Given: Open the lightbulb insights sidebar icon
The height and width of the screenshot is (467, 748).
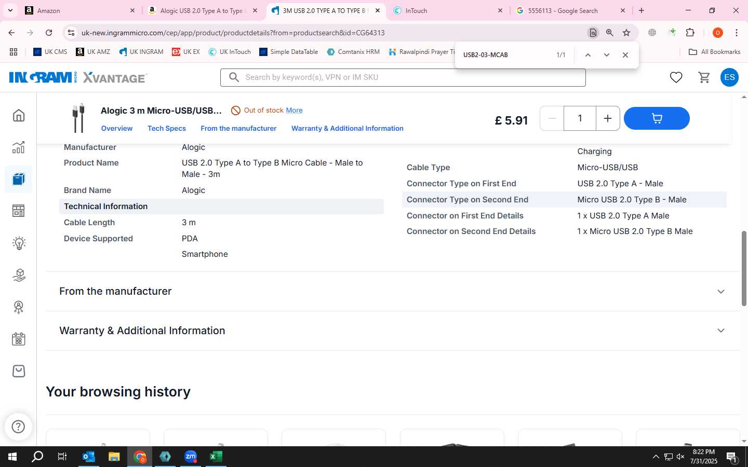Looking at the screenshot, I should [x=19, y=243].
